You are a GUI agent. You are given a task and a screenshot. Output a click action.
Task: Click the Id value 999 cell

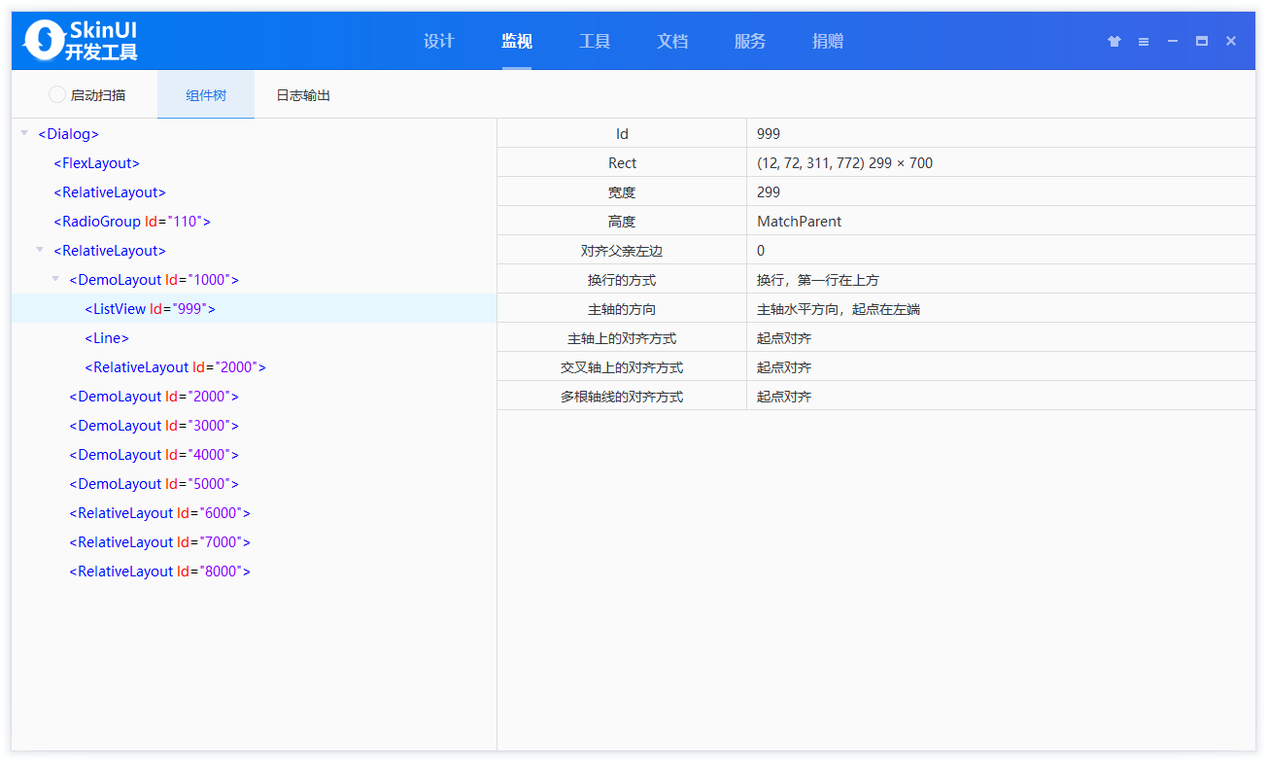point(1001,134)
